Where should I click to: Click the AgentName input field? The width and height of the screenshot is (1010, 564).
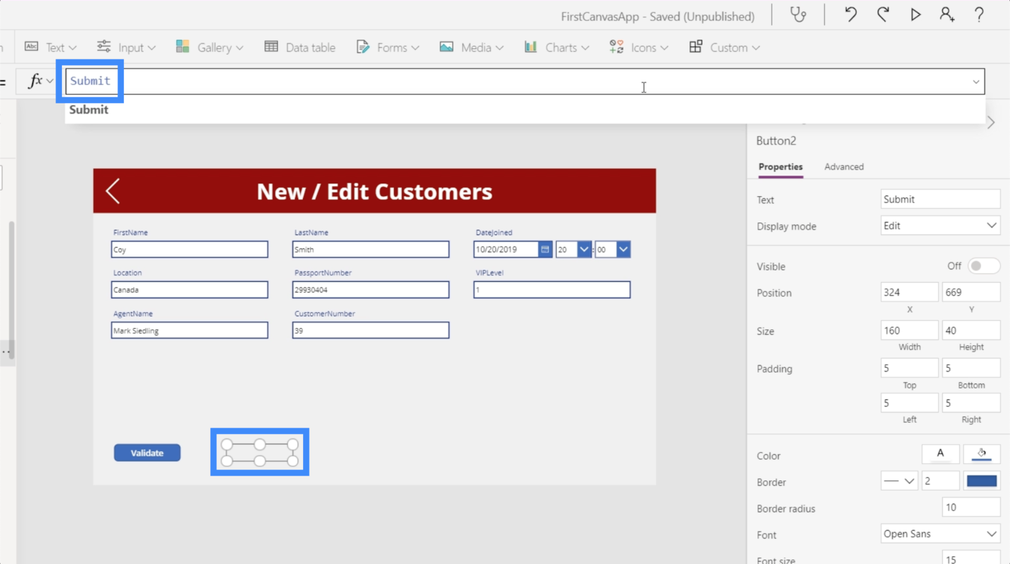click(x=189, y=330)
